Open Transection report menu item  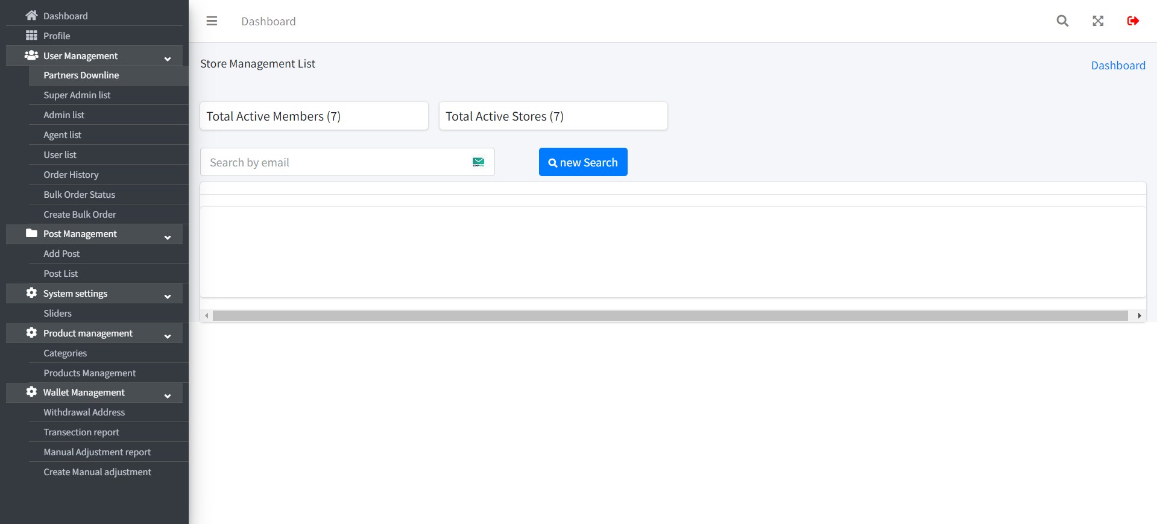click(81, 432)
